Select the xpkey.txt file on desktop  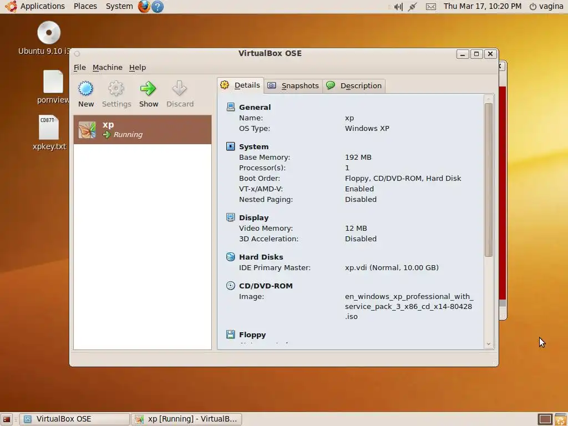tap(49, 133)
